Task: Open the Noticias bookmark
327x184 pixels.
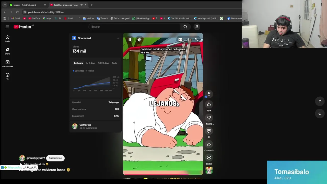Action: click(88, 18)
